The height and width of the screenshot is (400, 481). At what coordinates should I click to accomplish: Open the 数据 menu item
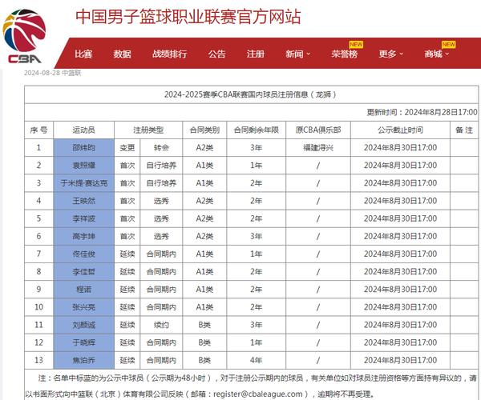(122, 54)
